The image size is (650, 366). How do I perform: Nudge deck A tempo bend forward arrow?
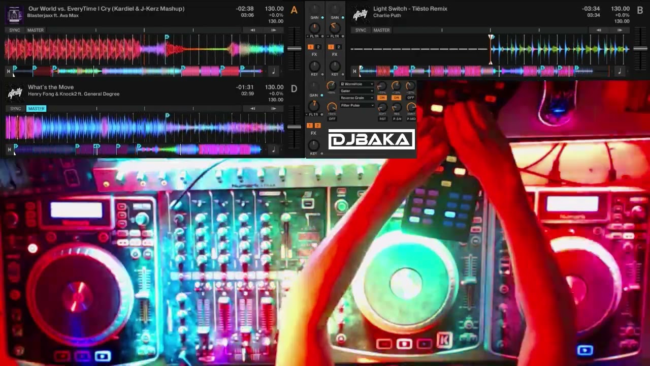274,30
